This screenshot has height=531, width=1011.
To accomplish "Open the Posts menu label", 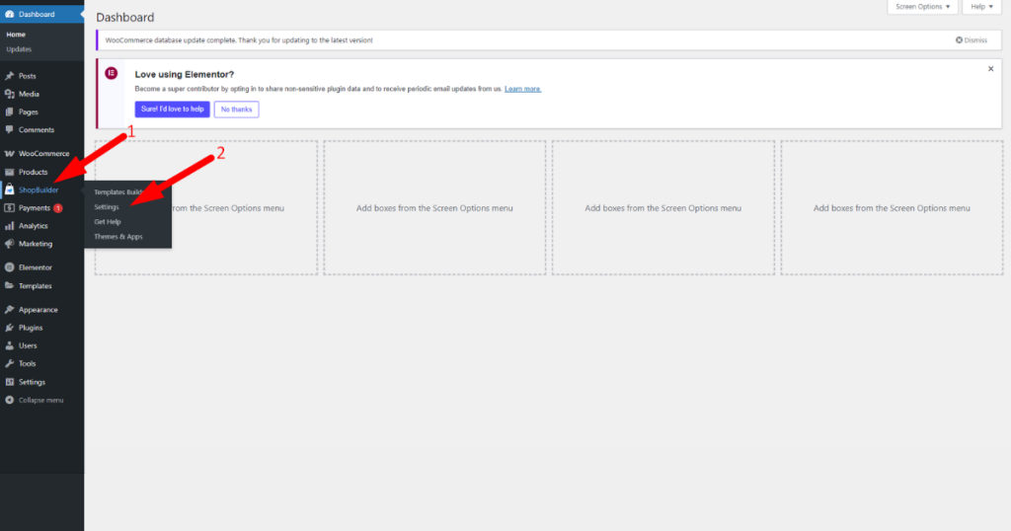I will (x=27, y=76).
